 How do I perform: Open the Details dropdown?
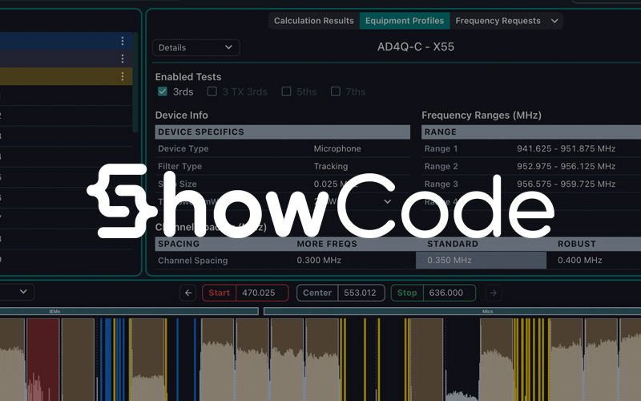pos(196,47)
